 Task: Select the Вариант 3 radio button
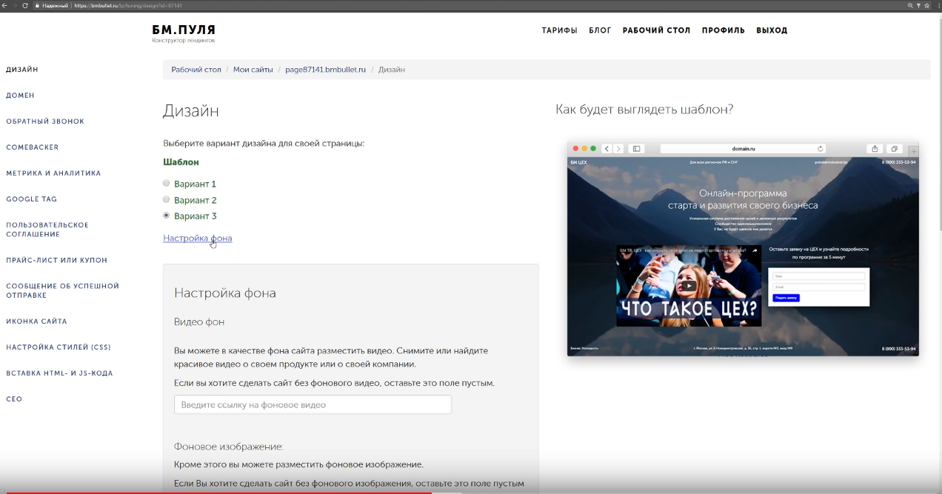pos(167,216)
